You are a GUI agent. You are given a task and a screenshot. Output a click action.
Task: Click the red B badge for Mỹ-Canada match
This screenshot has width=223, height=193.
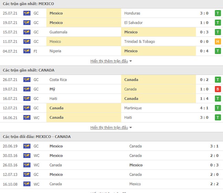[218, 89]
